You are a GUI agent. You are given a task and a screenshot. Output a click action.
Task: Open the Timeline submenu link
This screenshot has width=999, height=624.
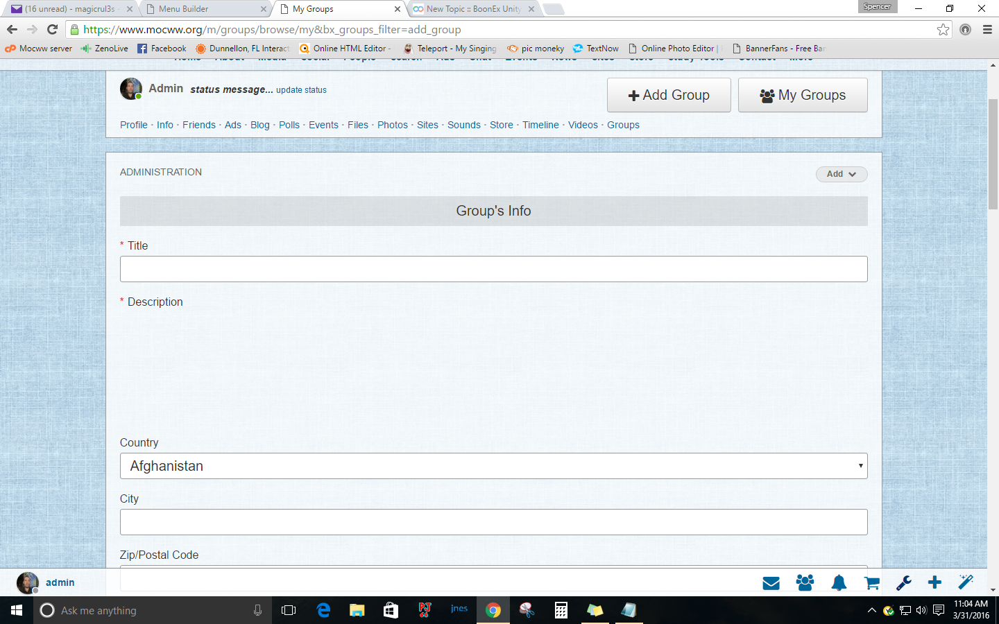point(540,125)
